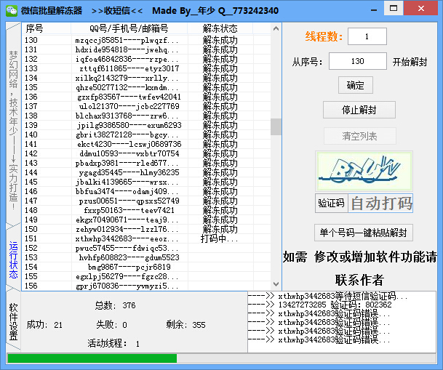The height and width of the screenshot is (370, 443).
Task: Select row 139 jpilg9386580
Action: [146, 125]
